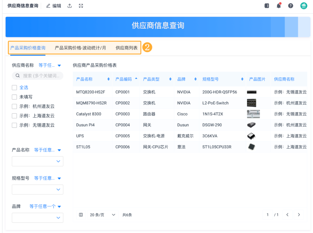Open the 品牌 等于任意一个 condition dropdown
This screenshot has width=313, height=233.
[45, 206]
